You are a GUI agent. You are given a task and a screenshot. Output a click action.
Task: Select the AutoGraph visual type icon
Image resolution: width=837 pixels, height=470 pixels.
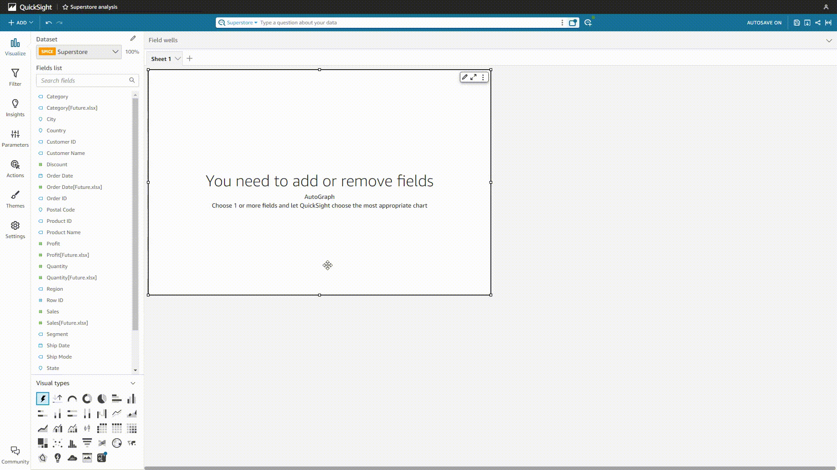click(x=43, y=398)
